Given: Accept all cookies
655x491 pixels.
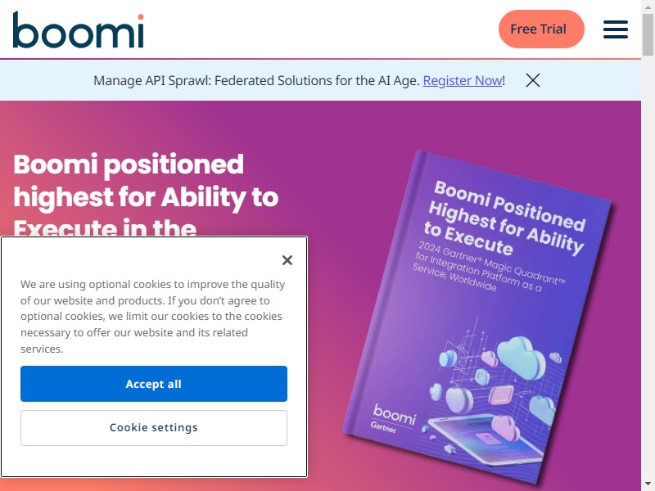Looking at the screenshot, I should click(154, 384).
